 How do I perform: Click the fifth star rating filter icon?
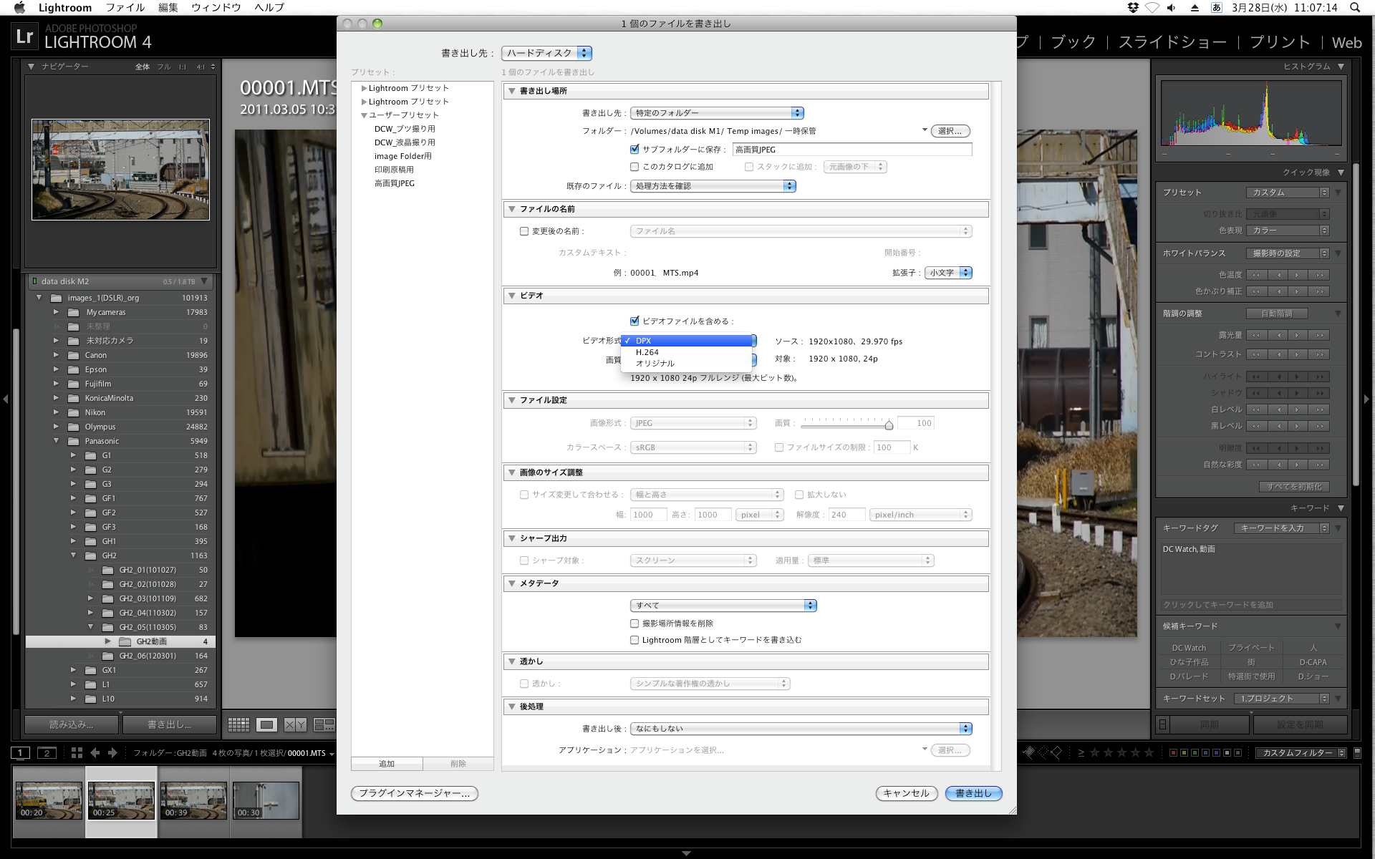[1149, 752]
